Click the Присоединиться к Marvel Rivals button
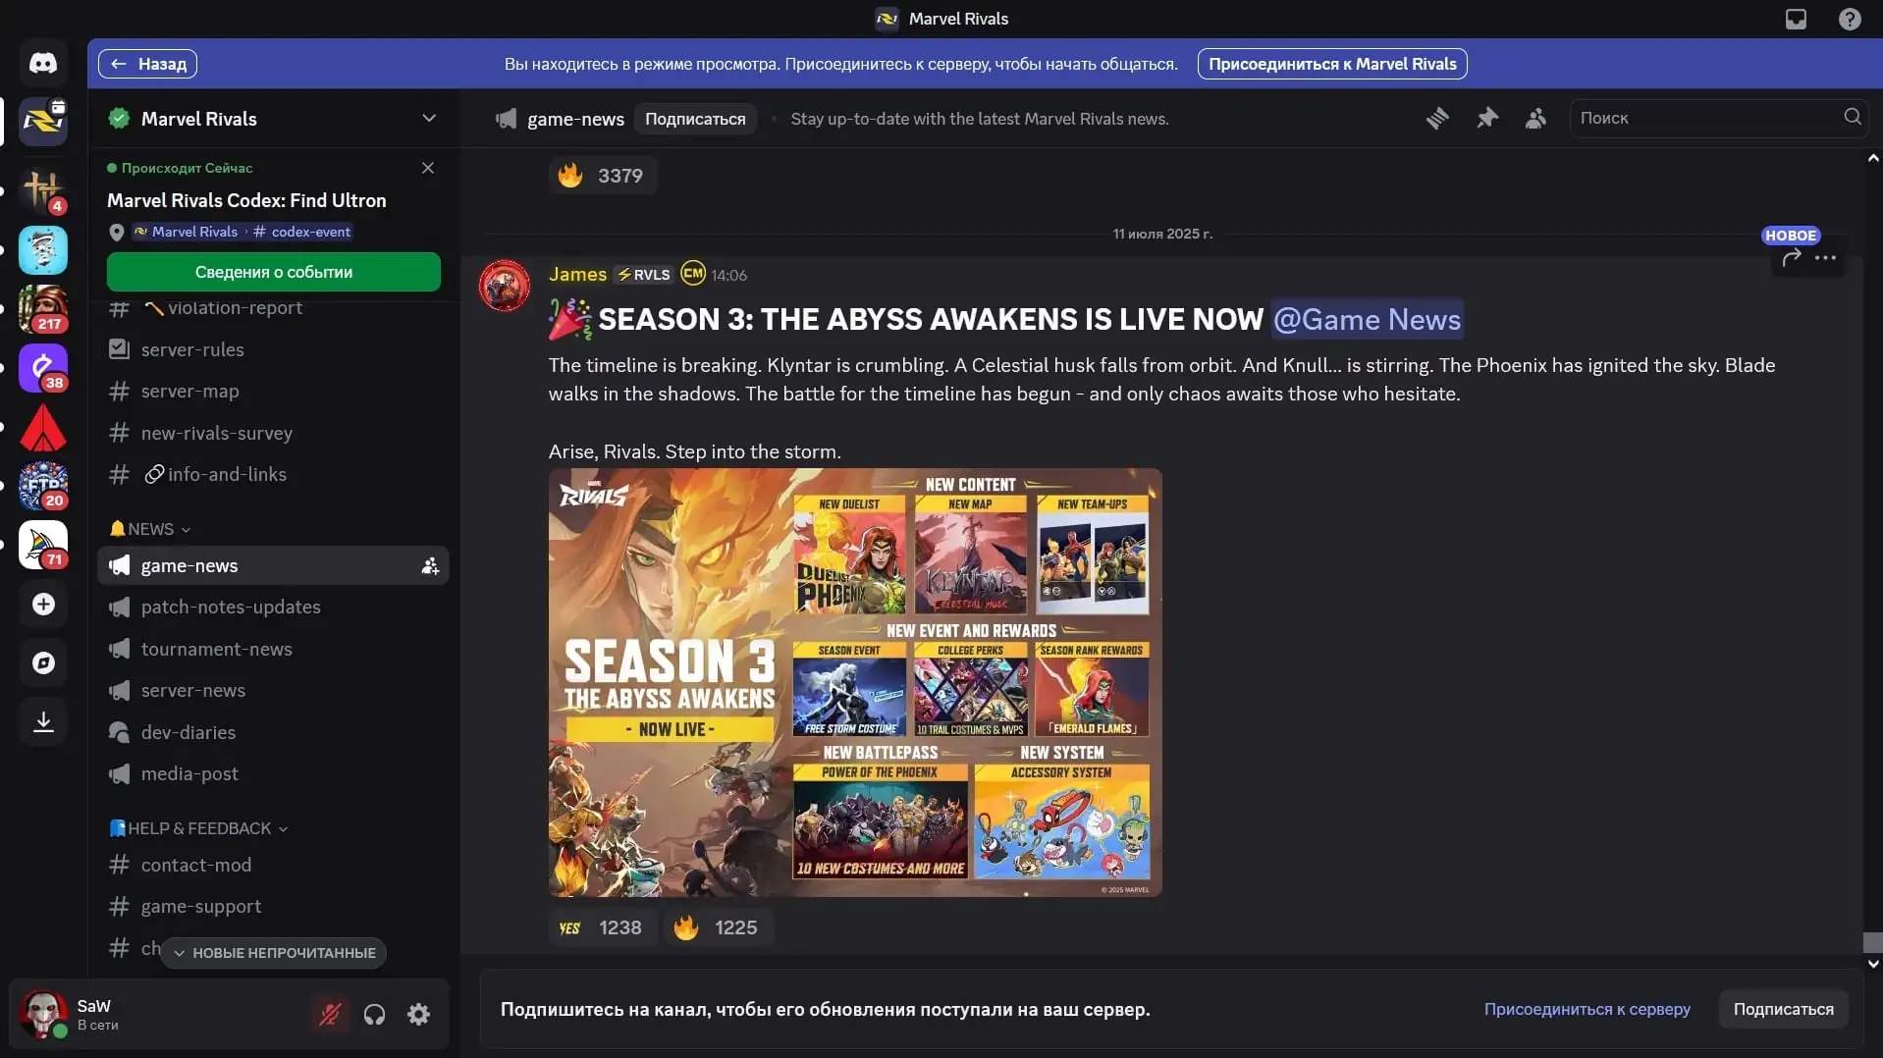 tap(1332, 64)
